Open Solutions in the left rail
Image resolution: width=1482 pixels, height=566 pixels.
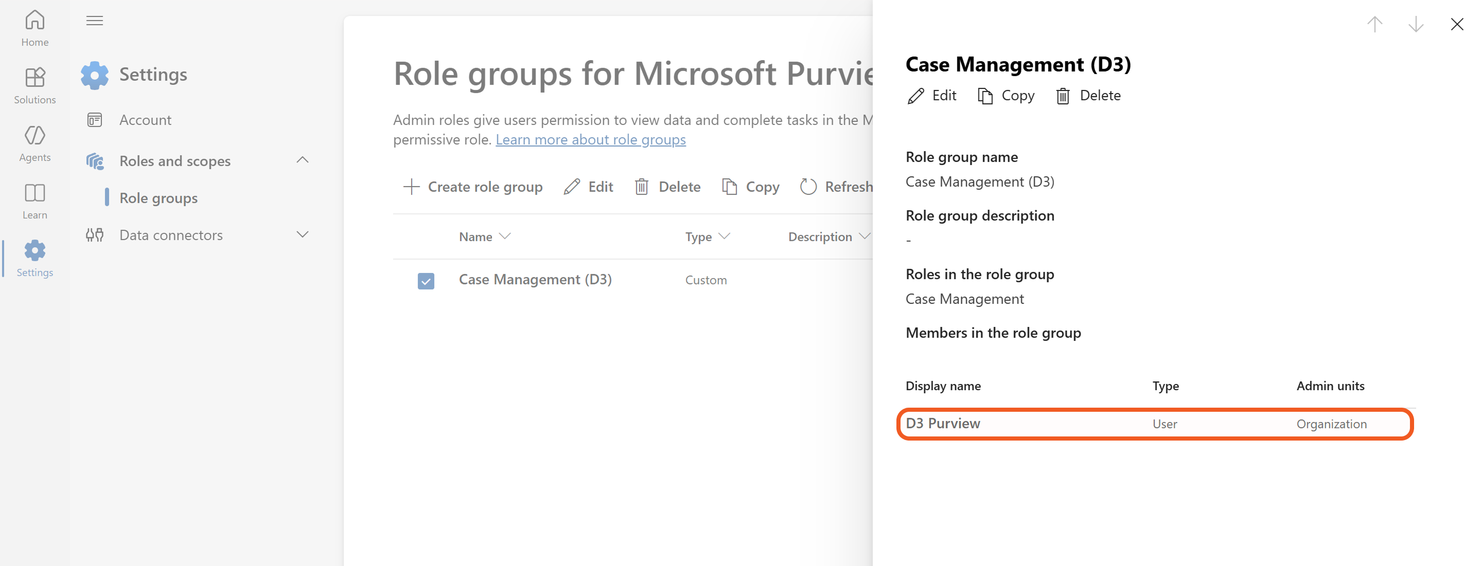tap(34, 85)
